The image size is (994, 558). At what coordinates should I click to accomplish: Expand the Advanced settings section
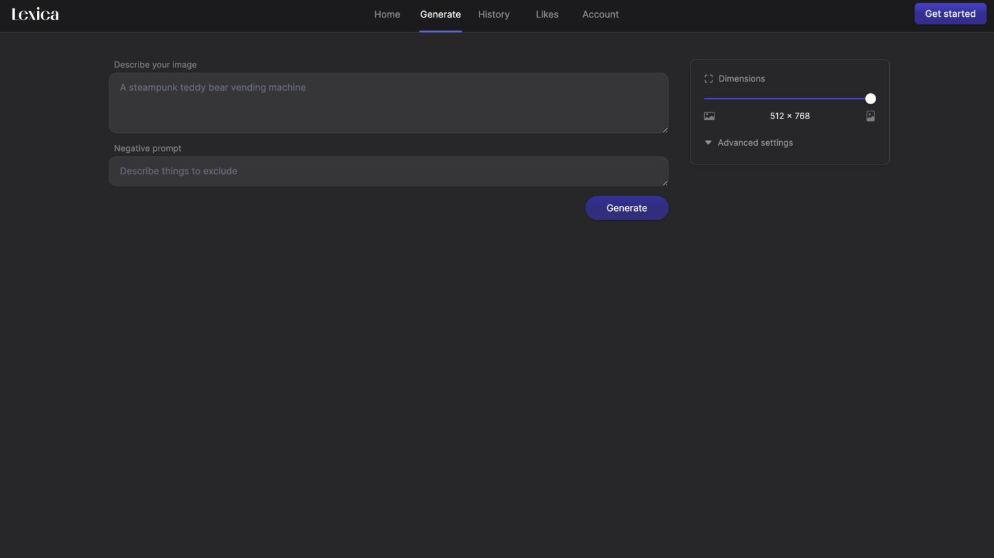pyautogui.click(x=755, y=143)
